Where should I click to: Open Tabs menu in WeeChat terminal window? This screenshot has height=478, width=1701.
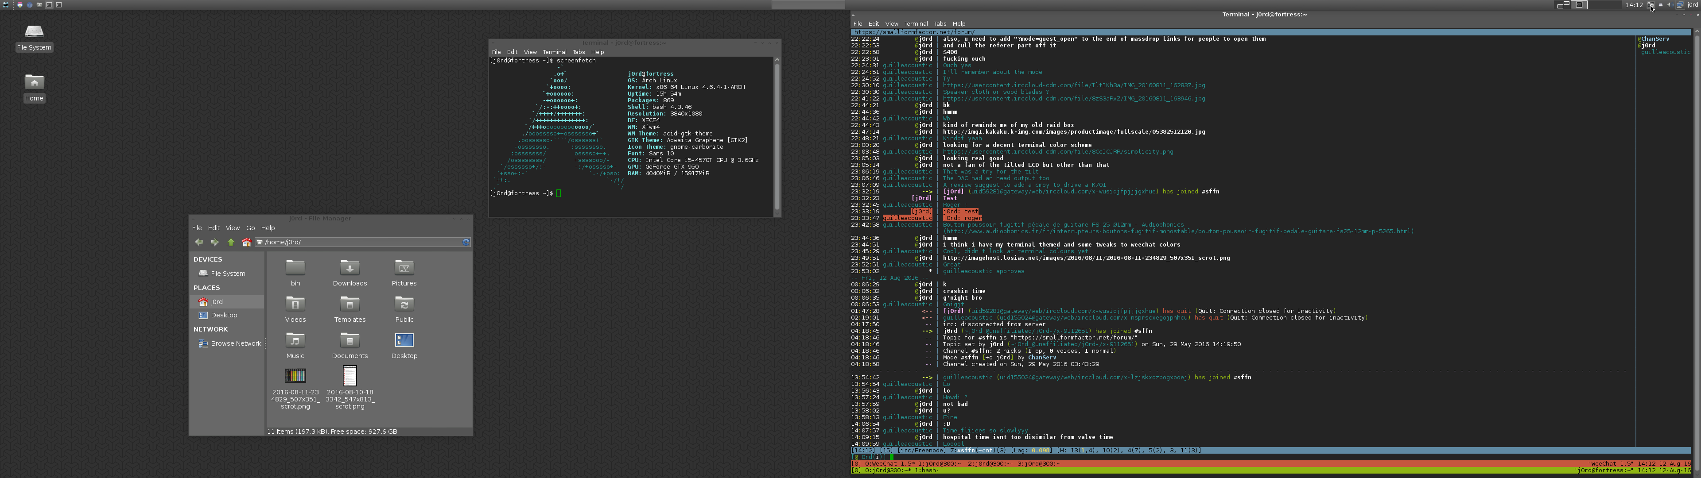pos(940,24)
